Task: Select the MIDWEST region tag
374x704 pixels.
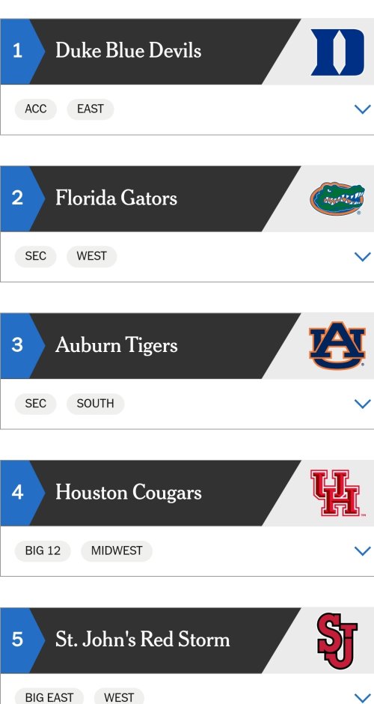Action: coord(117,551)
